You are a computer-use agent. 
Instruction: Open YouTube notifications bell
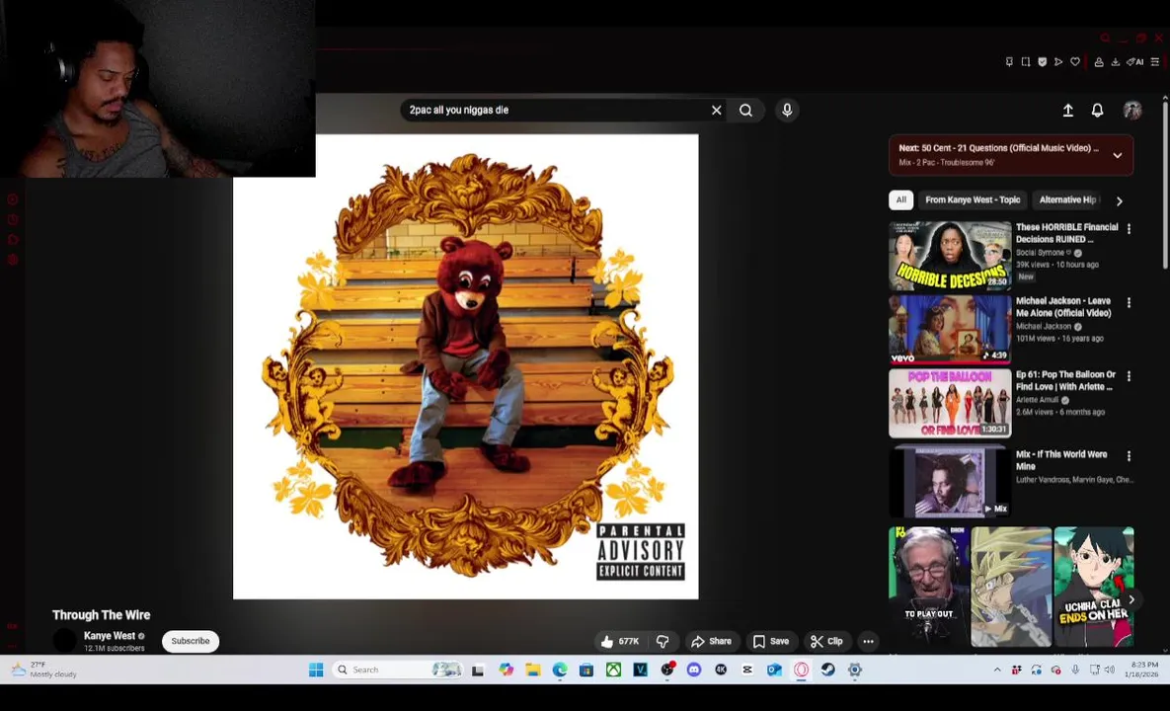[1097, 111]
